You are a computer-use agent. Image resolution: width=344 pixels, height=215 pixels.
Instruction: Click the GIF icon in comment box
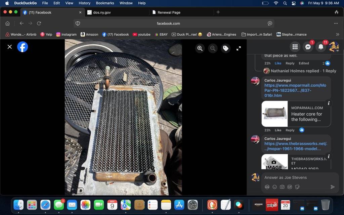point(290,187)
